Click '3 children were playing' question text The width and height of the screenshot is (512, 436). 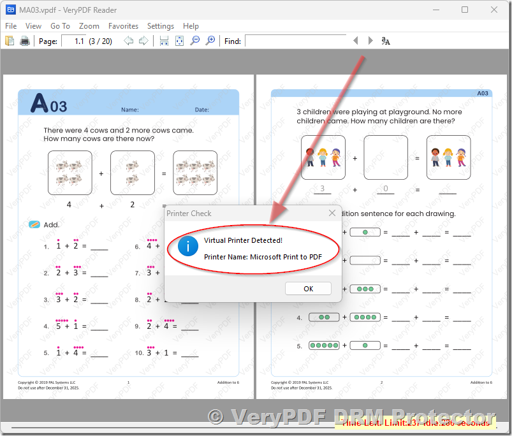[379, 116]
